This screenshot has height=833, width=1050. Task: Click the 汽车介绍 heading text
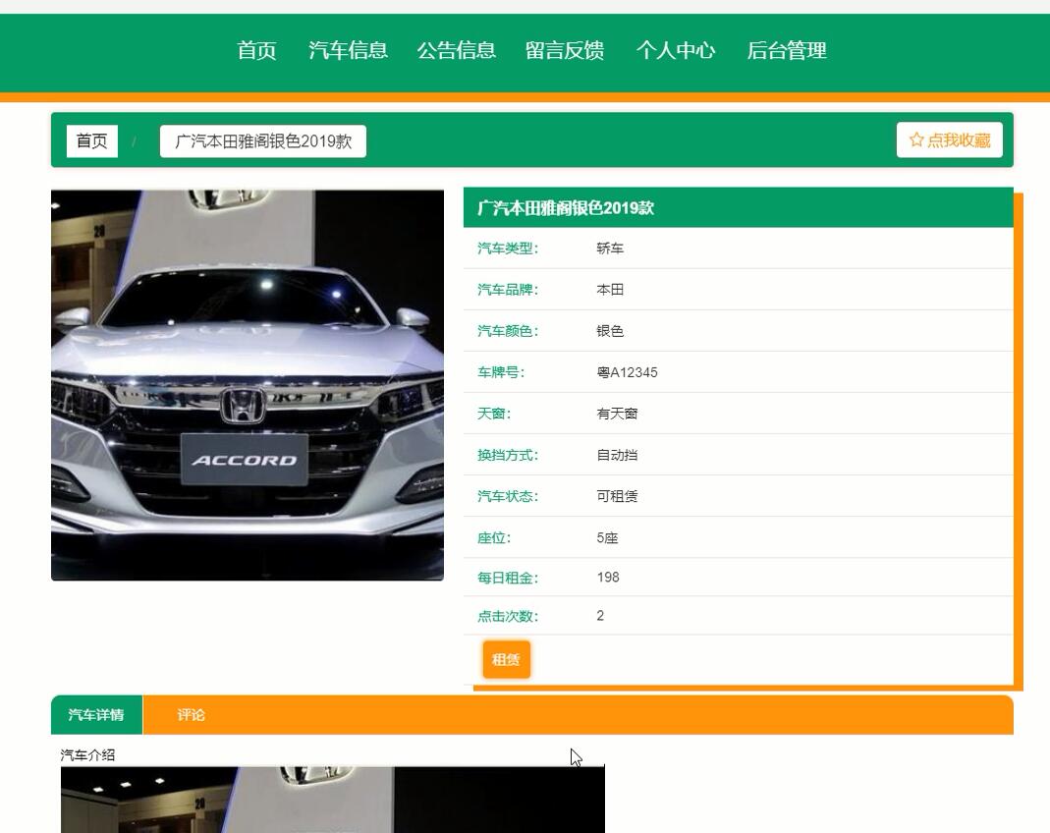(87, 755)
